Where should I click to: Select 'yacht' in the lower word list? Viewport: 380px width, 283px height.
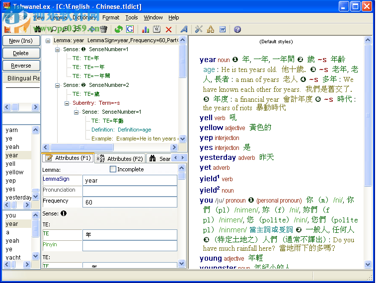click(13, 257)
